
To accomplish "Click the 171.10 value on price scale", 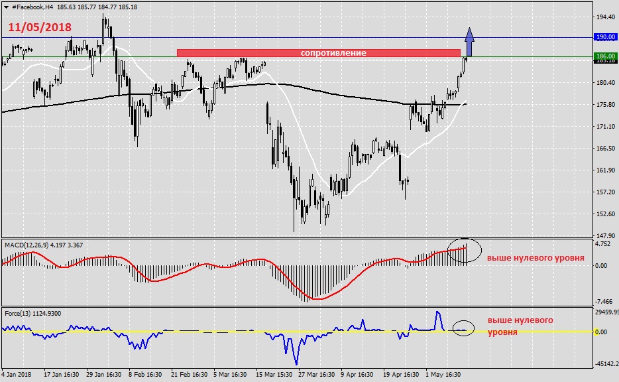I will click(604, 126).
